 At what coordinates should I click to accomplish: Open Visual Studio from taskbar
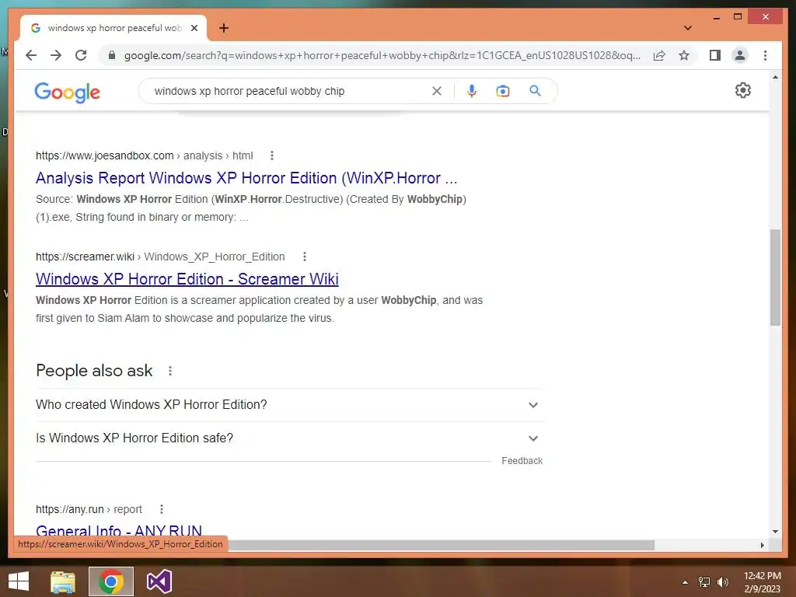159,581
